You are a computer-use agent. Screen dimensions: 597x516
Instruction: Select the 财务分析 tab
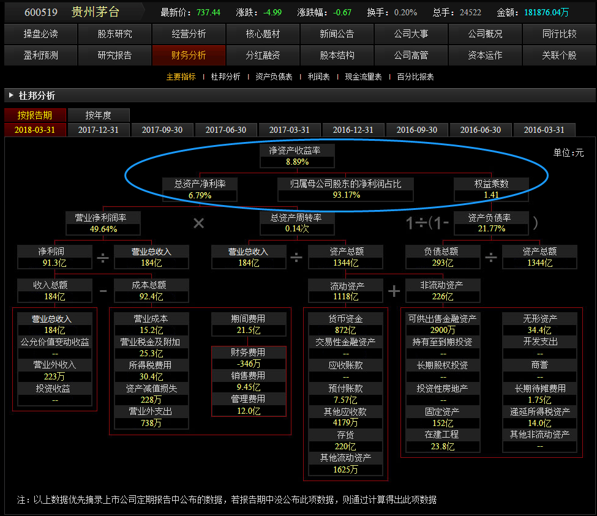tap(189, 55)
